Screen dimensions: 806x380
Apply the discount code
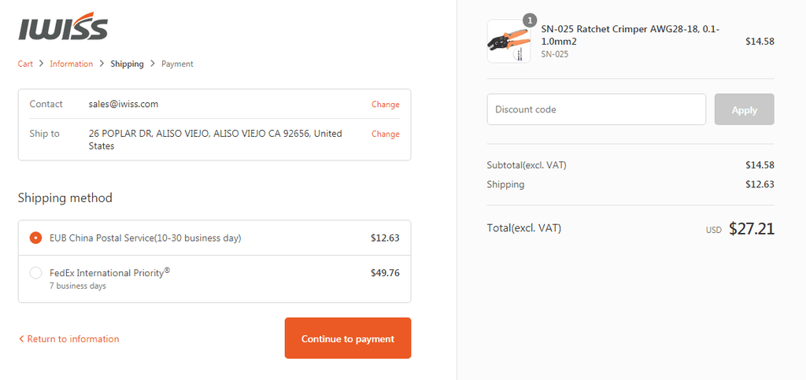tap(745, 109)
